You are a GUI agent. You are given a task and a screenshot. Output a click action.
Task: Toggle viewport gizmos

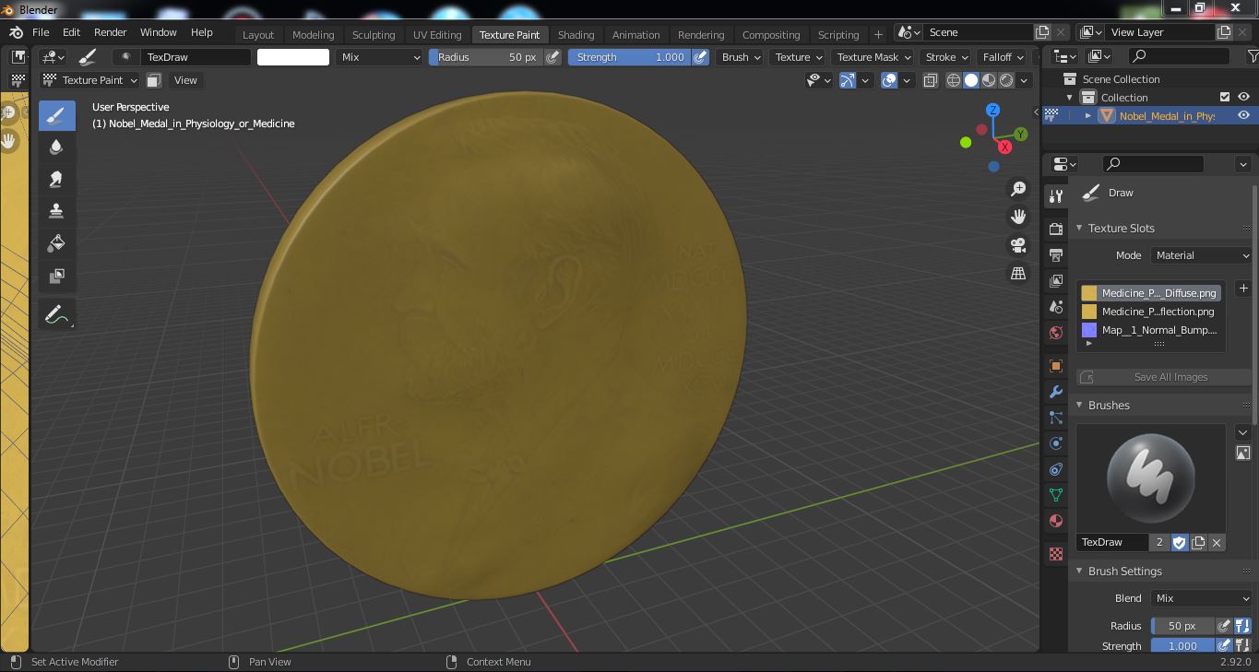[848, 80]
